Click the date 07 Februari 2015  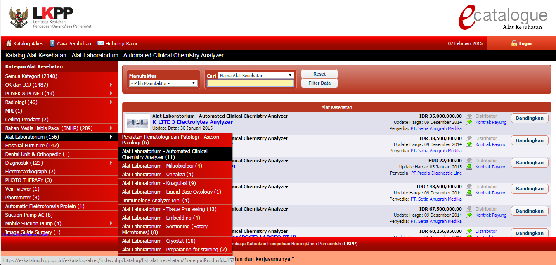(465, 44)
